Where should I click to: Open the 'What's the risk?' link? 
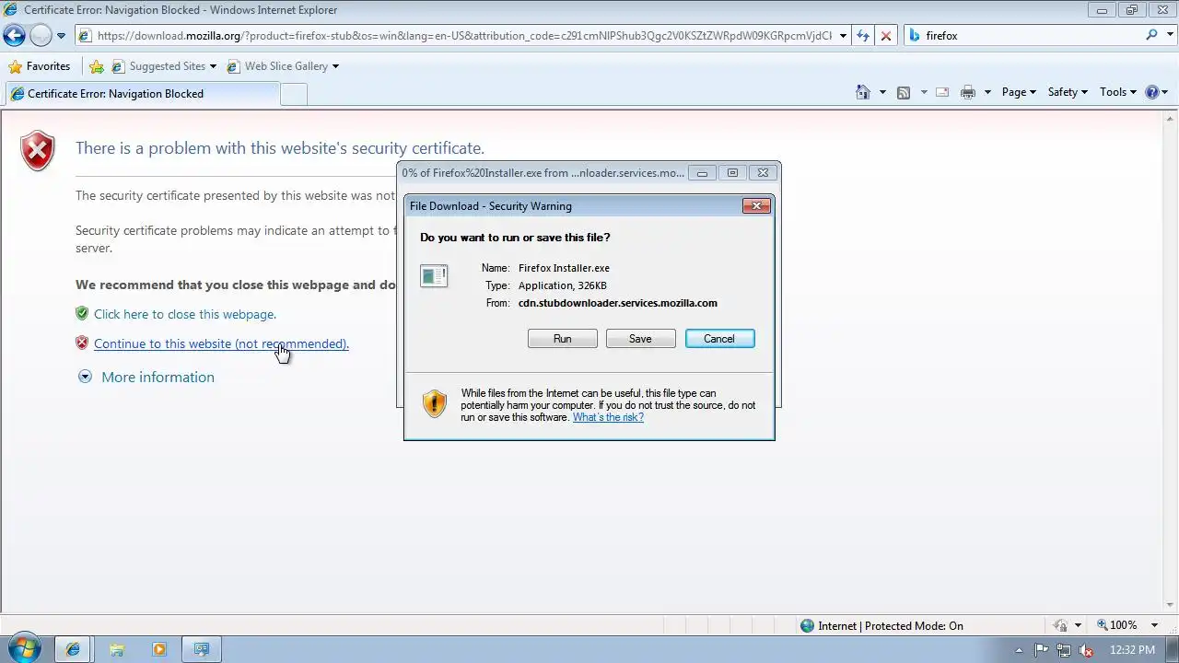(608, 417)
